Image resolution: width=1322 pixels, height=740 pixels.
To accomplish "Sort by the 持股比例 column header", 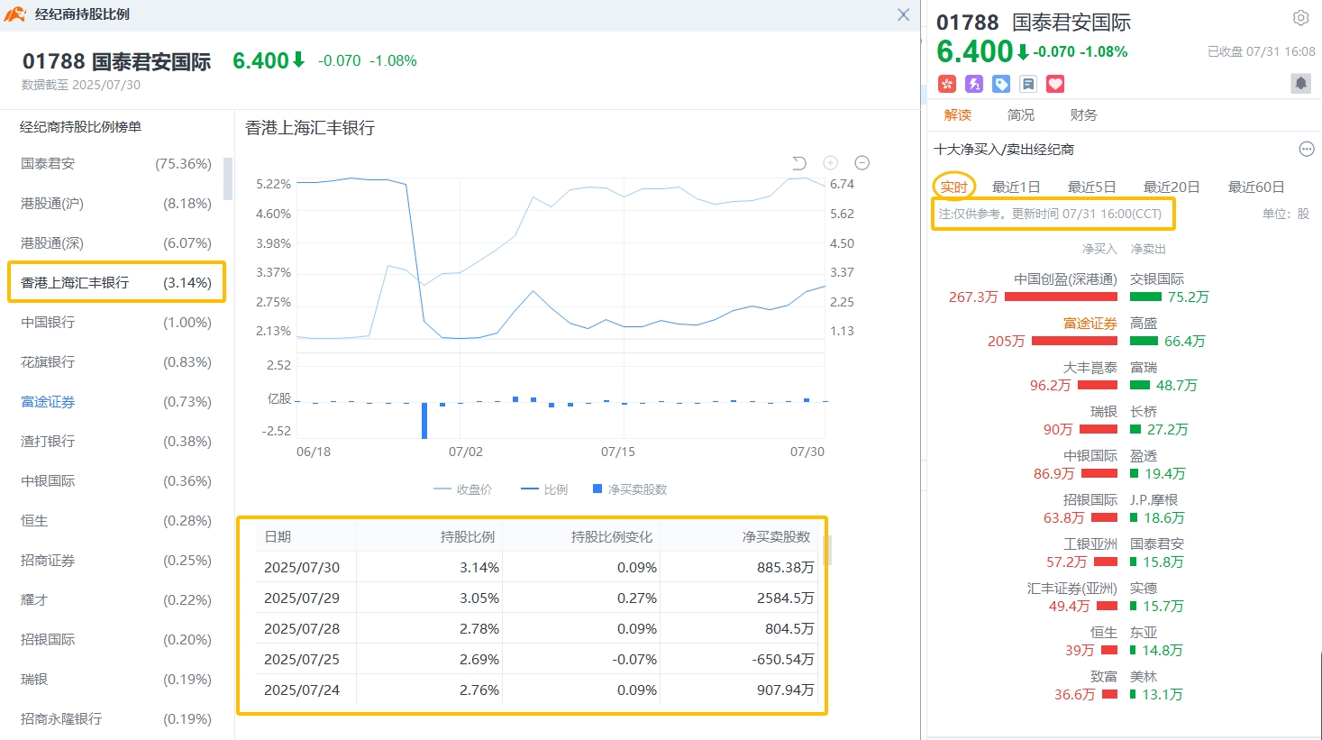I will point(467,537).
